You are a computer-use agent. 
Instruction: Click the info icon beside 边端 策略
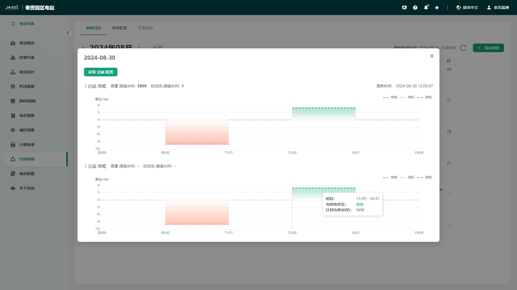85,86
